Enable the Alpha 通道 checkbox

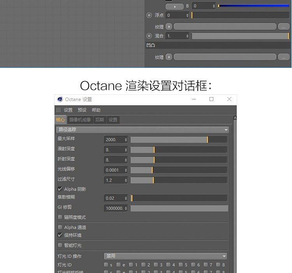coord(60,227)
